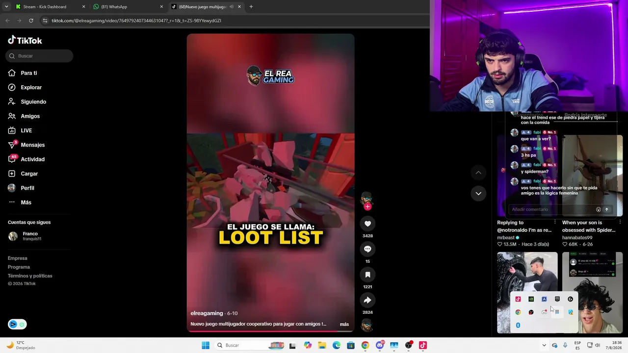Open OBS Studio from the taskbar
628x353 pixels.
[x=408, y=345]
